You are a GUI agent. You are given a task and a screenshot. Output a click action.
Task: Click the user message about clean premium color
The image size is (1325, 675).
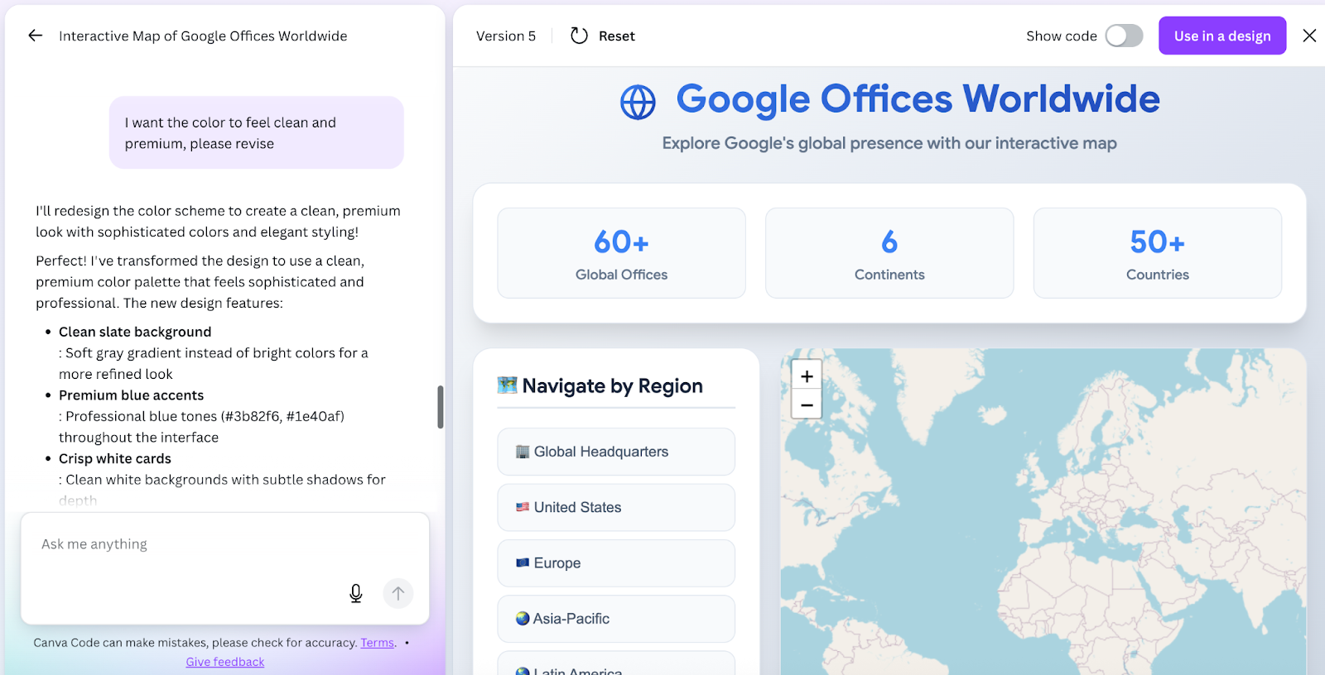257,132
